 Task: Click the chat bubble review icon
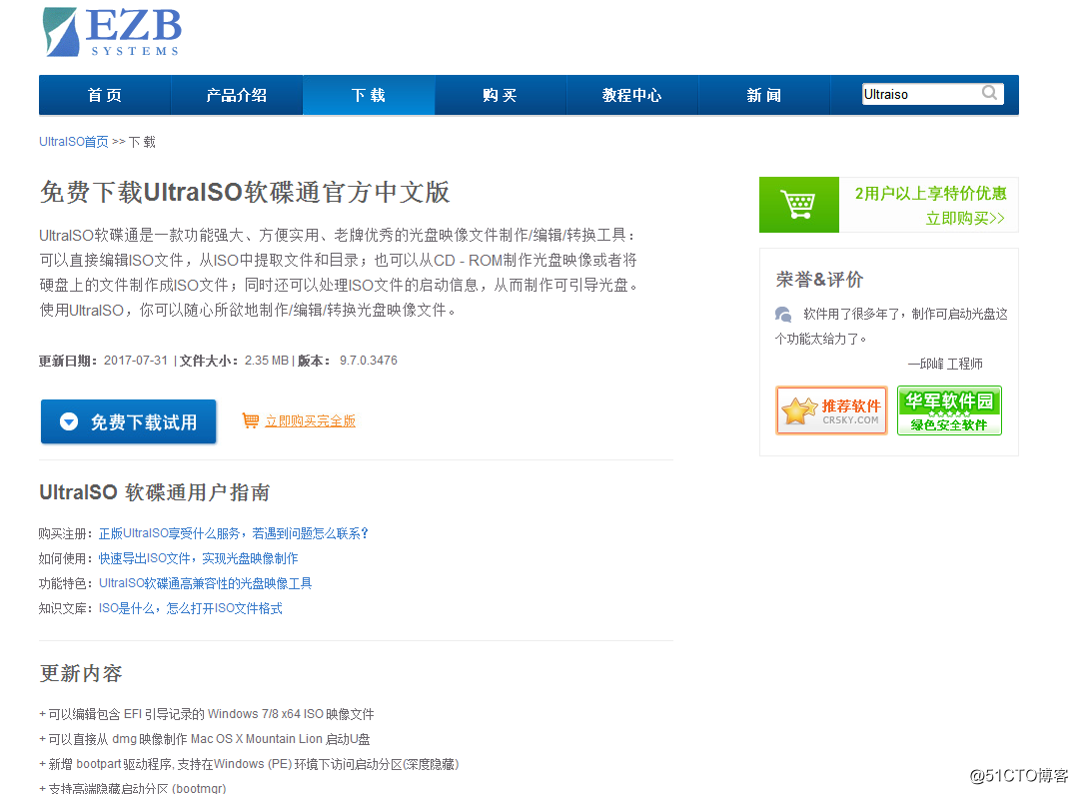783,315
